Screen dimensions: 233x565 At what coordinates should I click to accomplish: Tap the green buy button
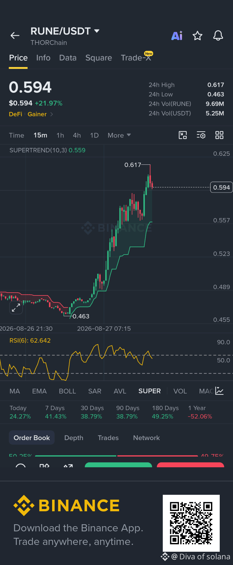tap(118, 465)
